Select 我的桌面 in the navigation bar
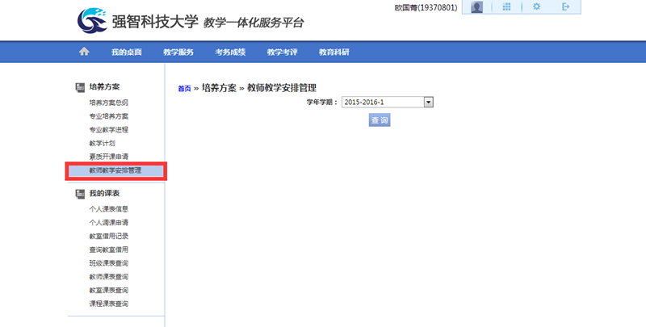This screenshot has width=646, height=327. coord(127,52)
